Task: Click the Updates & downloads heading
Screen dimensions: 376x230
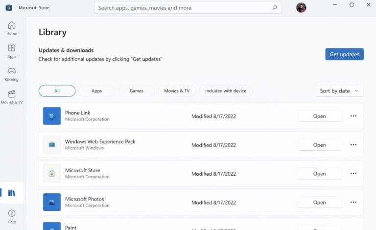Action: coord(66,50)
